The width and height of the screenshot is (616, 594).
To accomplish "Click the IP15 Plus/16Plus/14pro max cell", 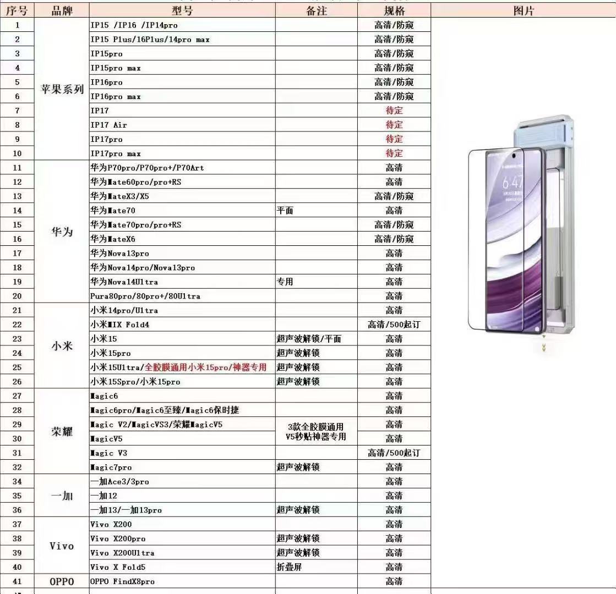I will [x=182, y=39].
